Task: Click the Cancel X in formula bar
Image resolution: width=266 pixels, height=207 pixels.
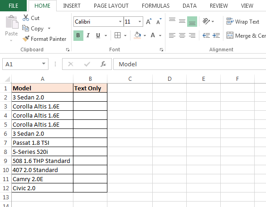Action: click(71, 64)
